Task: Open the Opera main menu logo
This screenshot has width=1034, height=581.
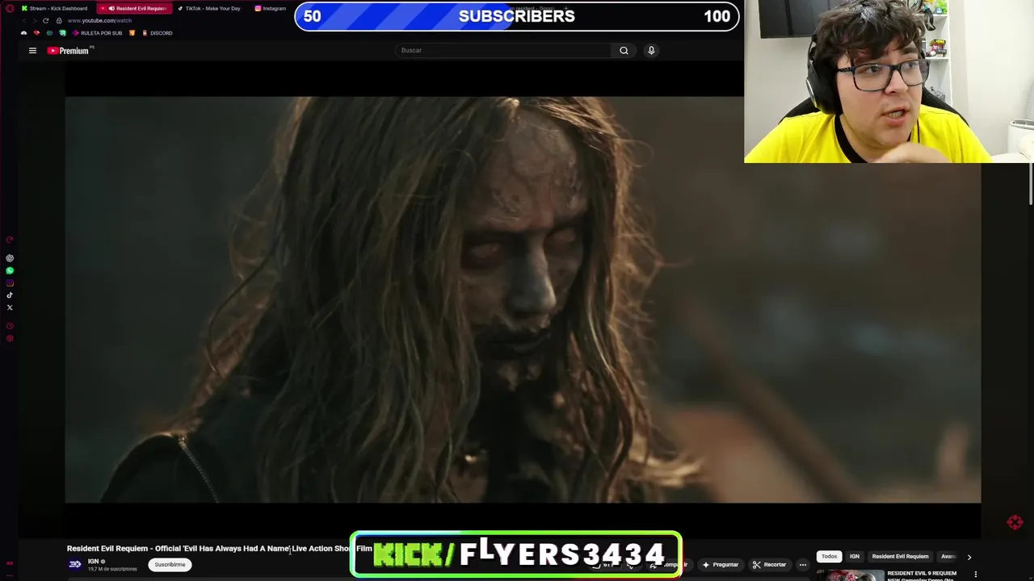Action: pos(10,8)
